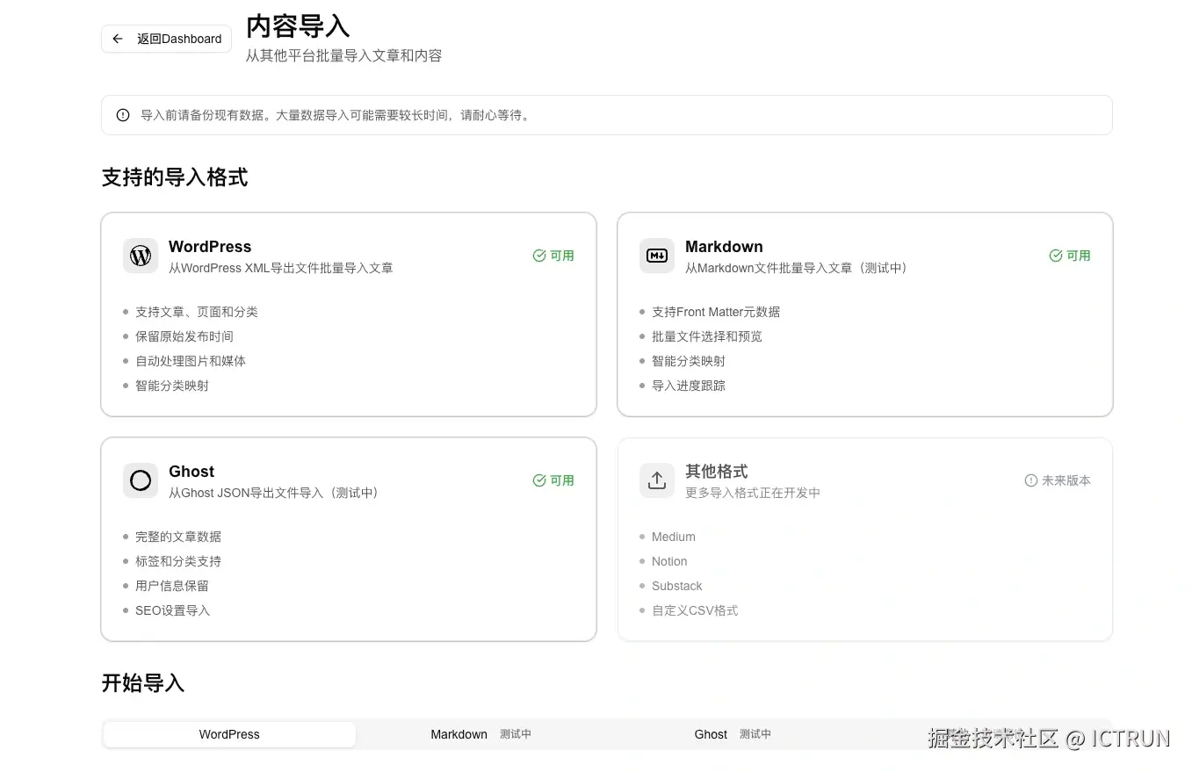1192x772 pixels.
Task: Click the green check icon in Ghost card
Action: tap(539, 480)
